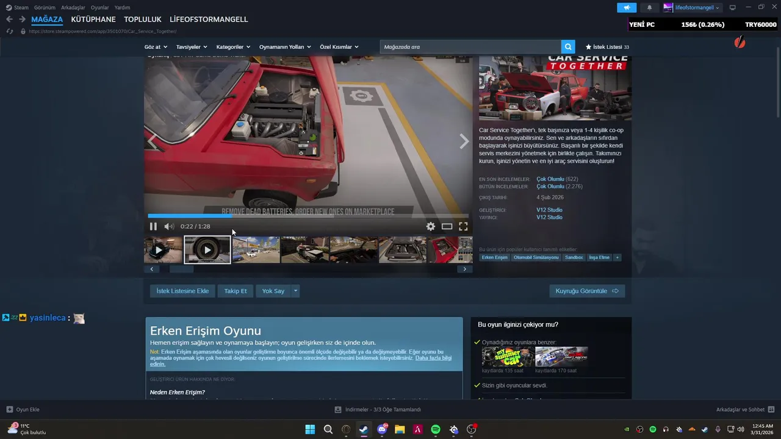781x439 pixels.
Task: Open the Steam announcements megaphone button
Action: click(x=627, y=7)
